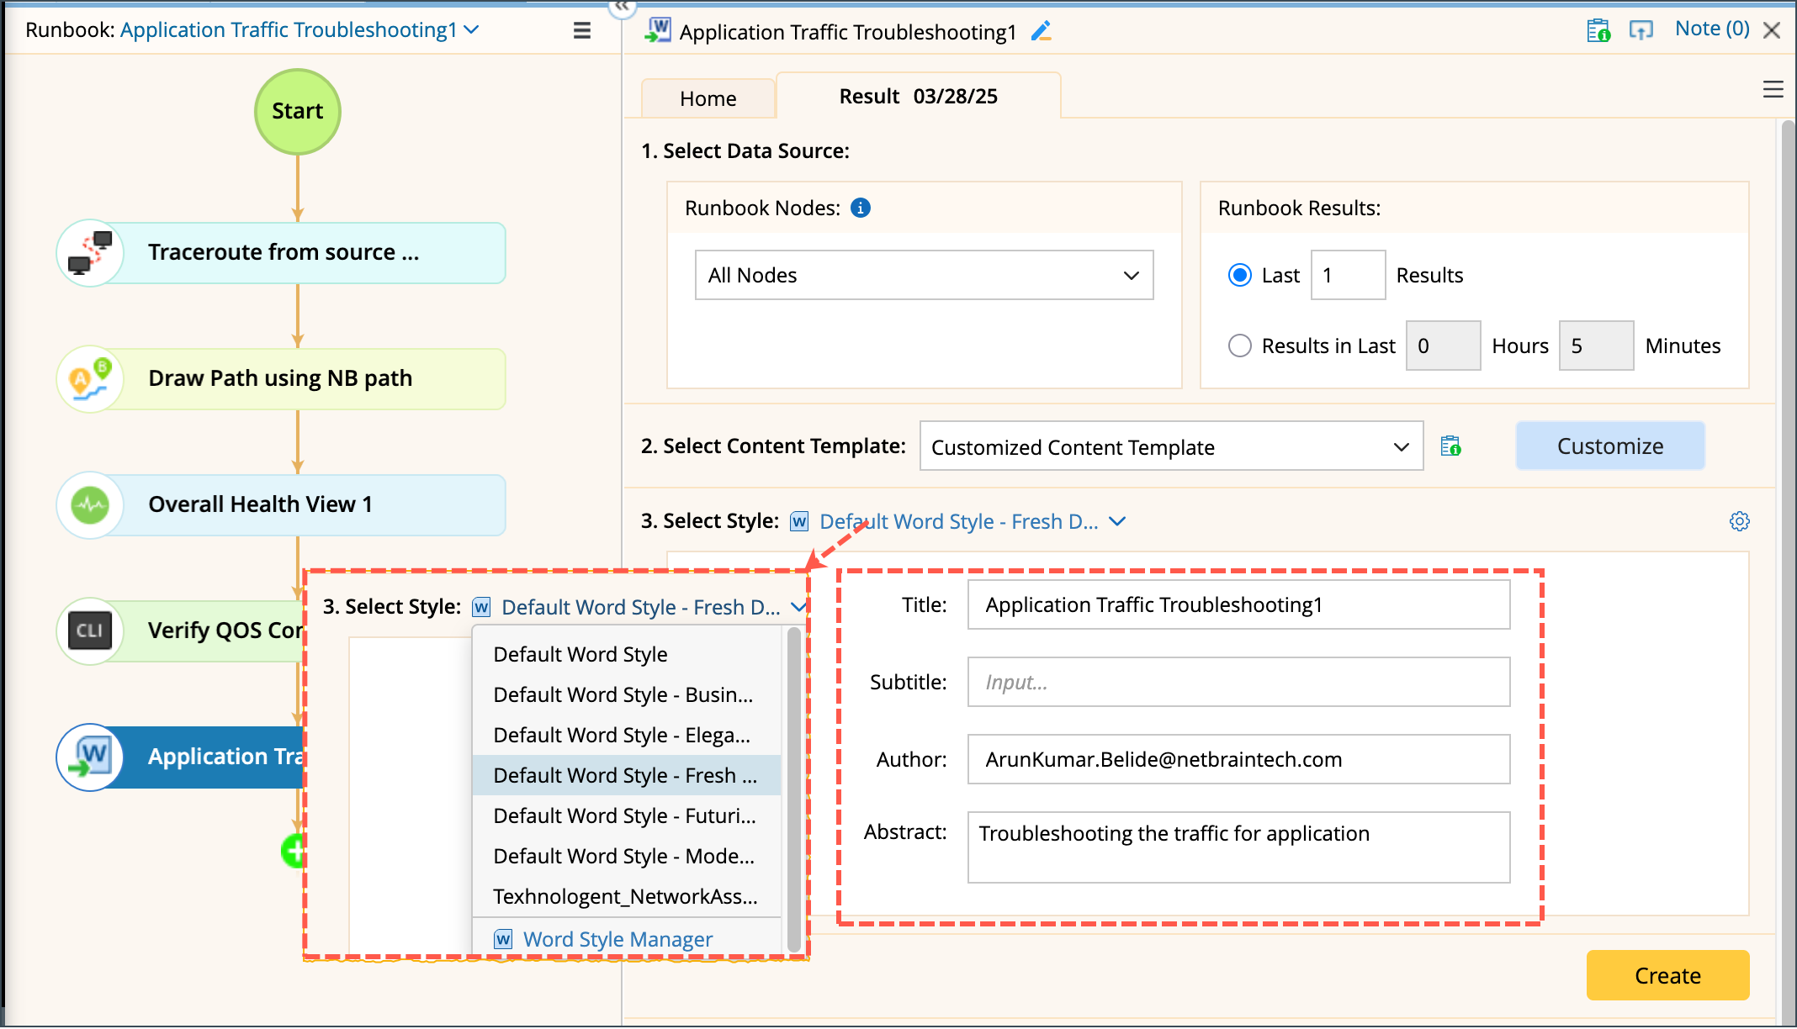Expand the All Nodes dropdown
The height and width of the screenshot is (1029, 1797).
pos(924,276)
